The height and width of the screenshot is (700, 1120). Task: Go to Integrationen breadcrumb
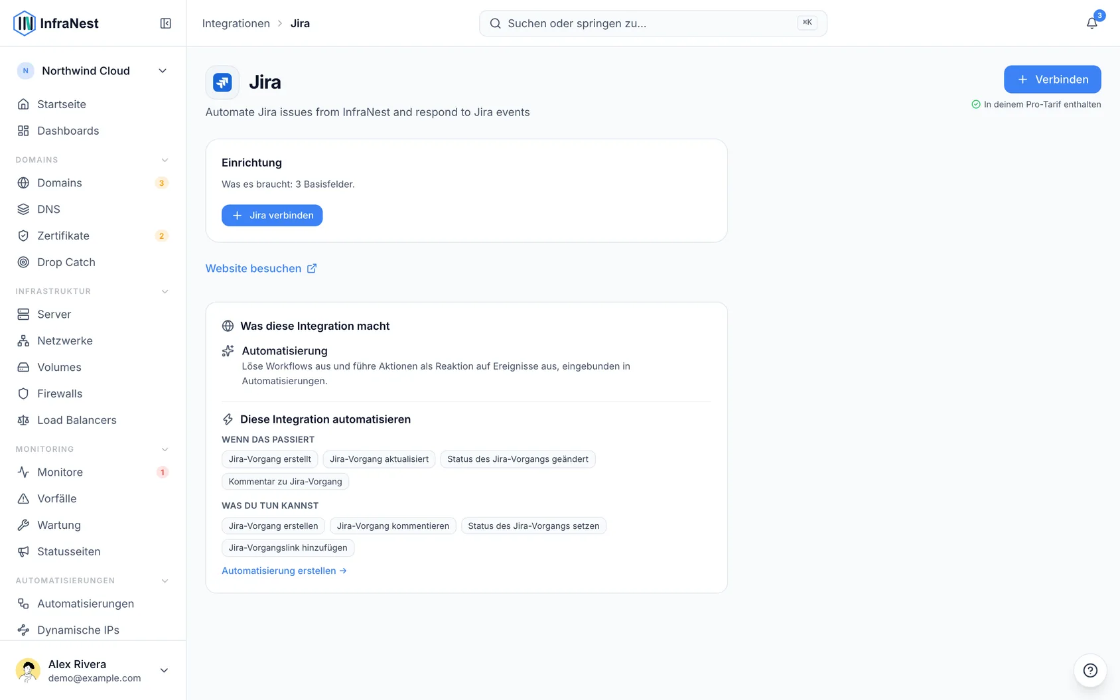coord(236,23)
